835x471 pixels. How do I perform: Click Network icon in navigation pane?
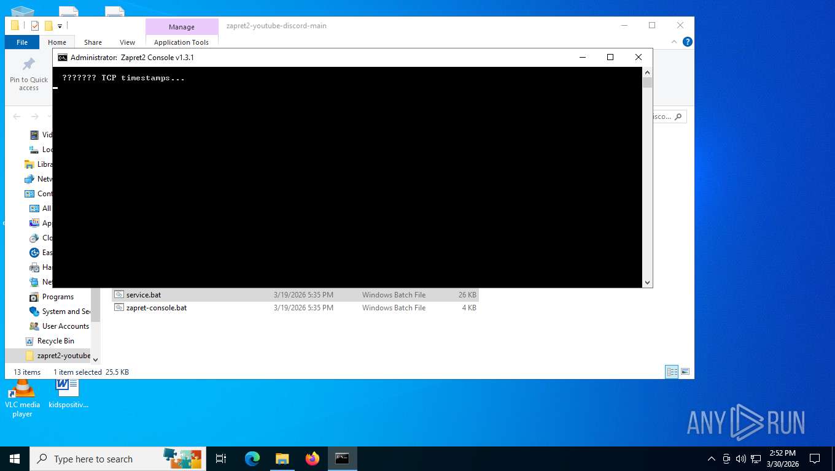29,179
